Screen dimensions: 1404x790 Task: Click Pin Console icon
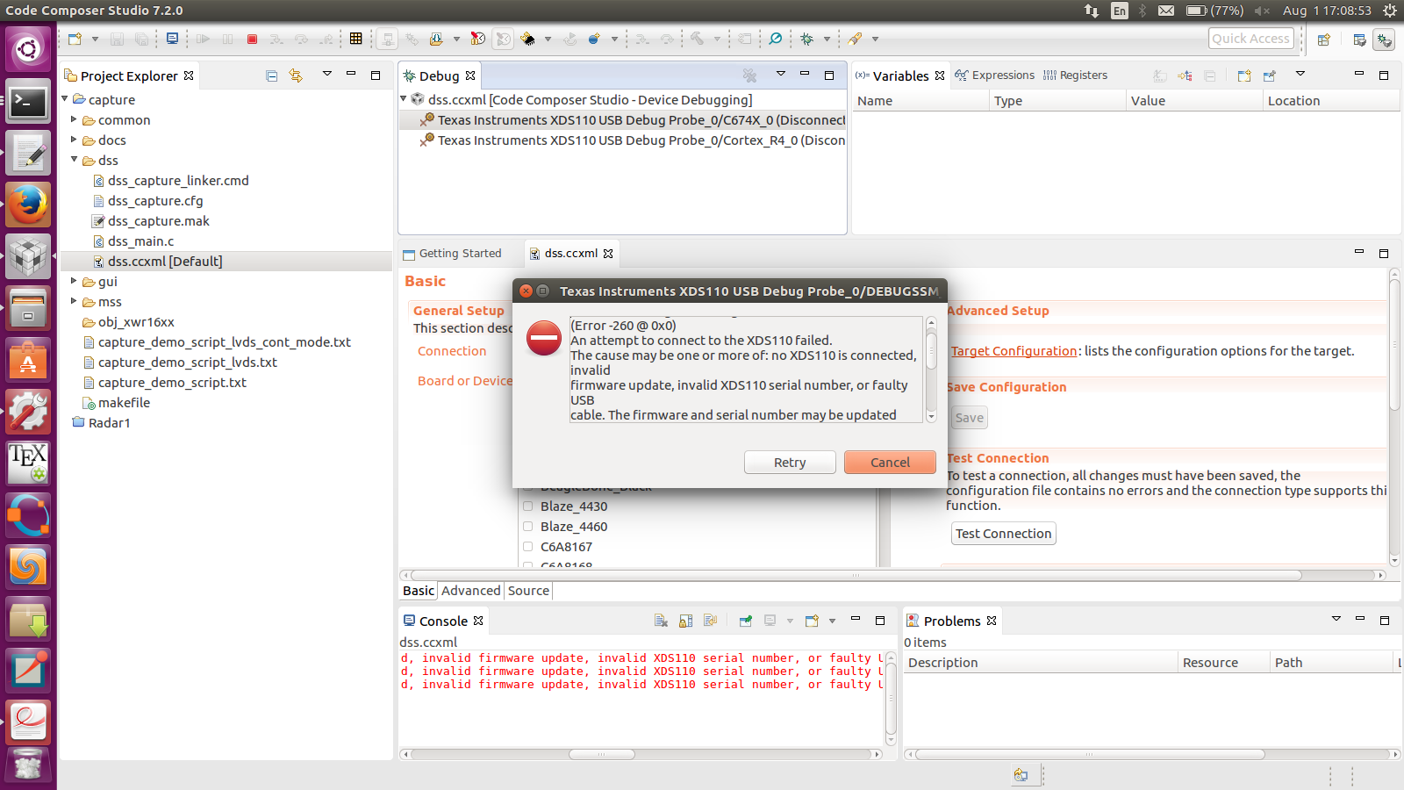745,621
